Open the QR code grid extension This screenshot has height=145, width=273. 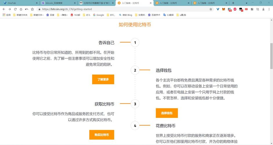pos(252,9)
